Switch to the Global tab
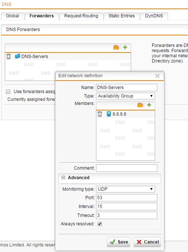Screen dimensions: 188x252 (x=13, y=16)
